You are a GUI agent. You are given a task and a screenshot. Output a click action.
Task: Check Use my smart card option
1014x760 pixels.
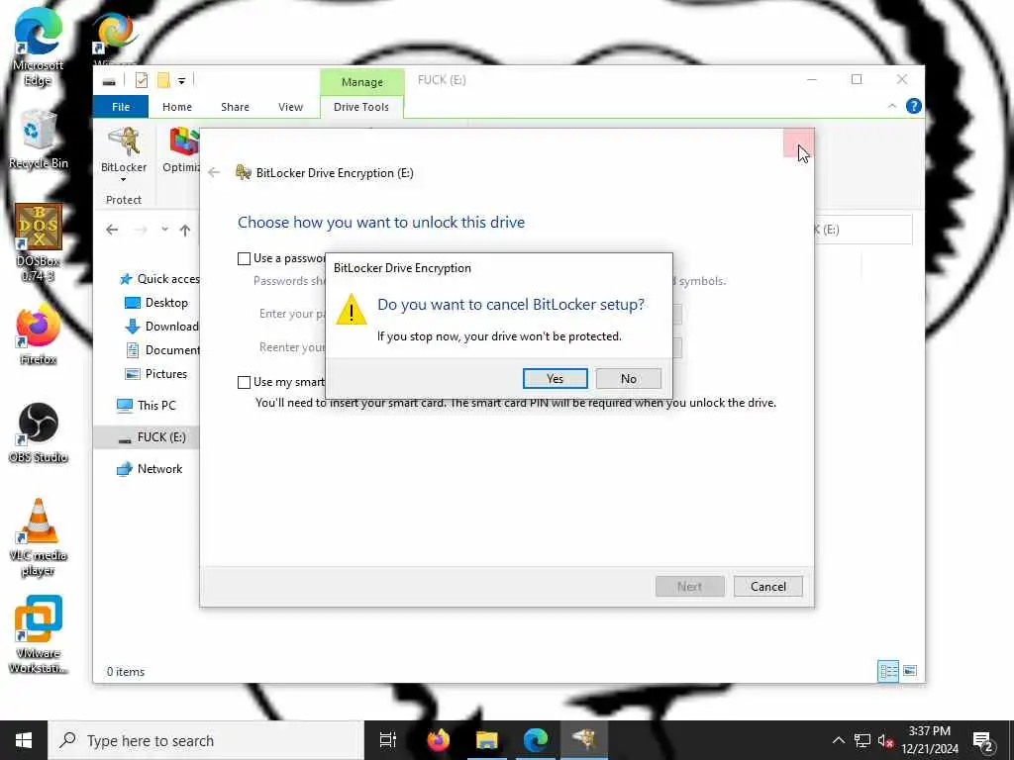(x=244, y=382)
